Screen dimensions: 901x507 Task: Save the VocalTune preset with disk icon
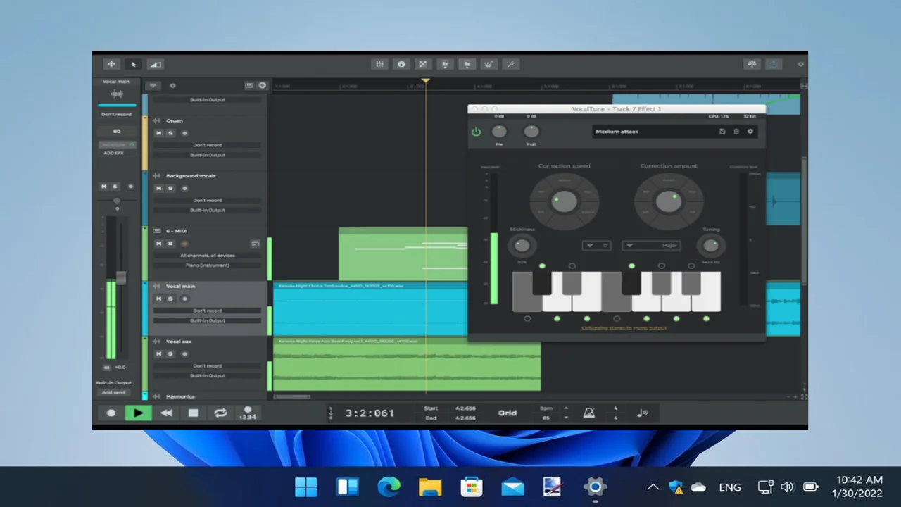(x=722, y=132)
